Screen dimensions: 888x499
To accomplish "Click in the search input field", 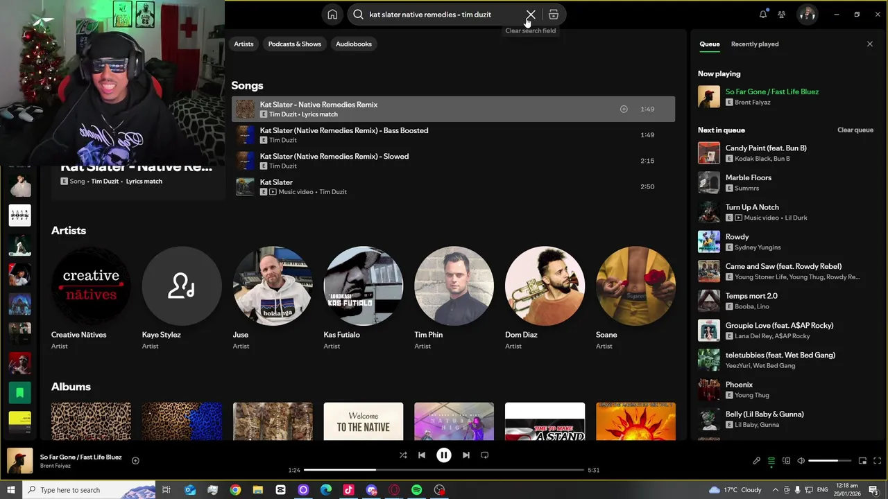I will coord(443,15).
